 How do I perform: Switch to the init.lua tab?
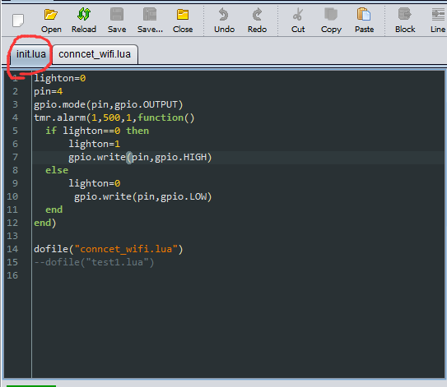click(30, 54)
